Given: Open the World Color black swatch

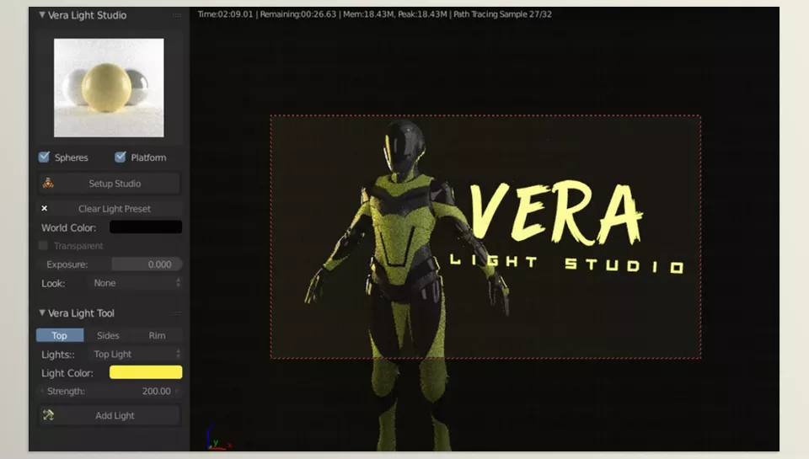Looking at the screenshot, I should pos(146,227).
